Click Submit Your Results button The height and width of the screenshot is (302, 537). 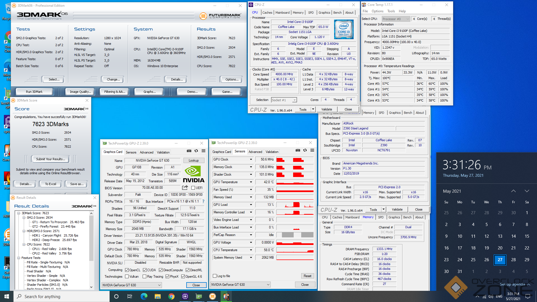tap(50, 159)
